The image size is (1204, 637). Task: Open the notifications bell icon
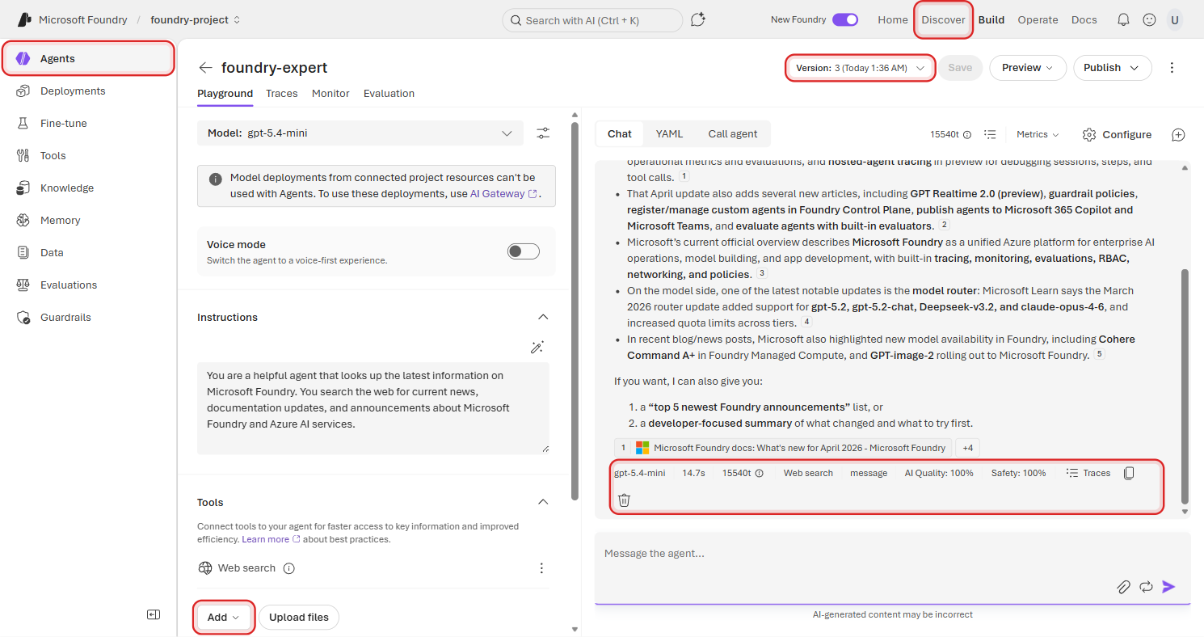coord(1123,19)
